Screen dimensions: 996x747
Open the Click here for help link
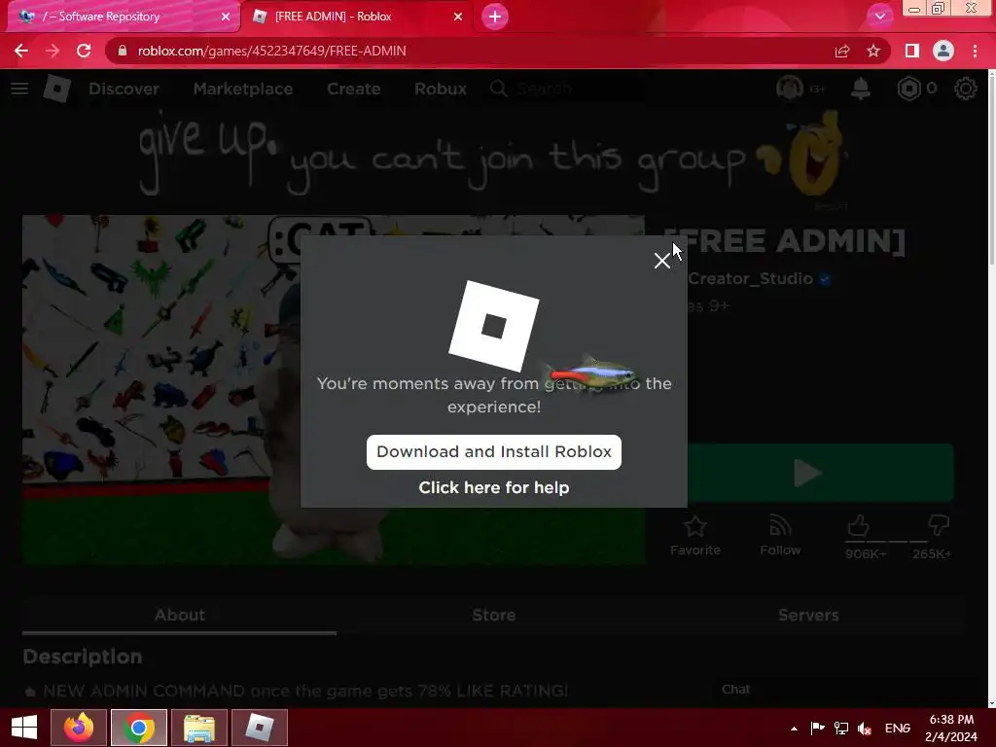[493, 487]
